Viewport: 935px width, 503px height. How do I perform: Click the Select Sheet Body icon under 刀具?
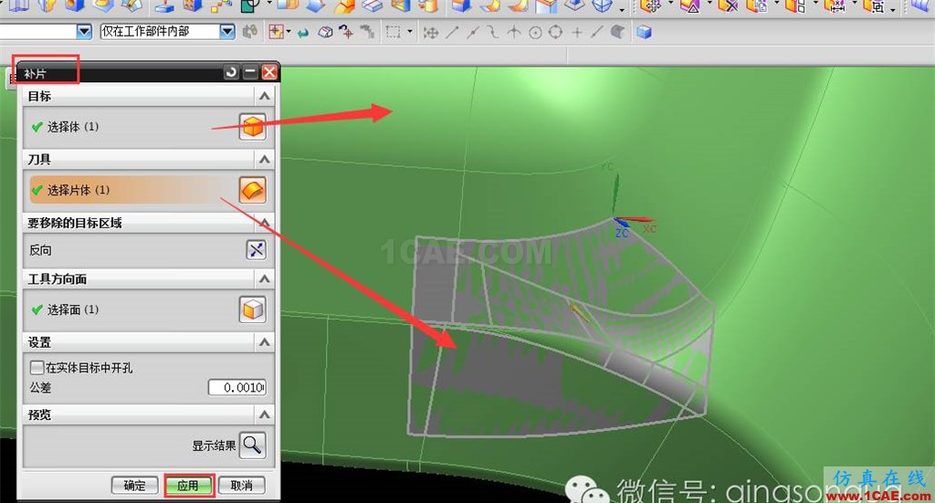pos(252,190)
